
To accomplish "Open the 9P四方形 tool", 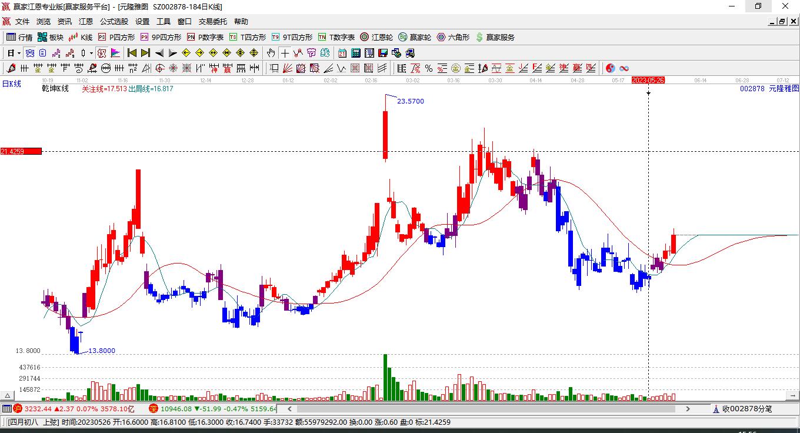I will coord(161,37).
